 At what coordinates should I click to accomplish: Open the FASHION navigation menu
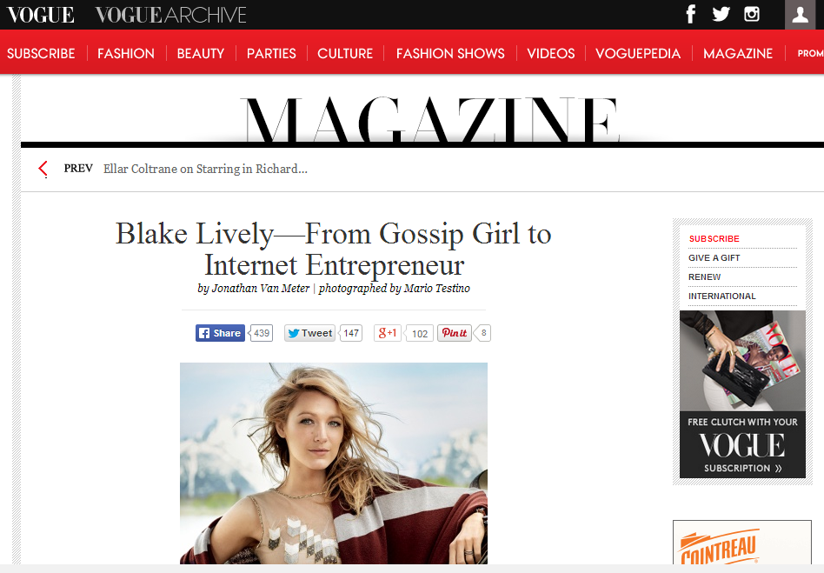[126, 54]
